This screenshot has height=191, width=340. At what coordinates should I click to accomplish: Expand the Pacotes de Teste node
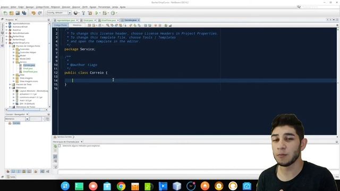pos(10,84)
